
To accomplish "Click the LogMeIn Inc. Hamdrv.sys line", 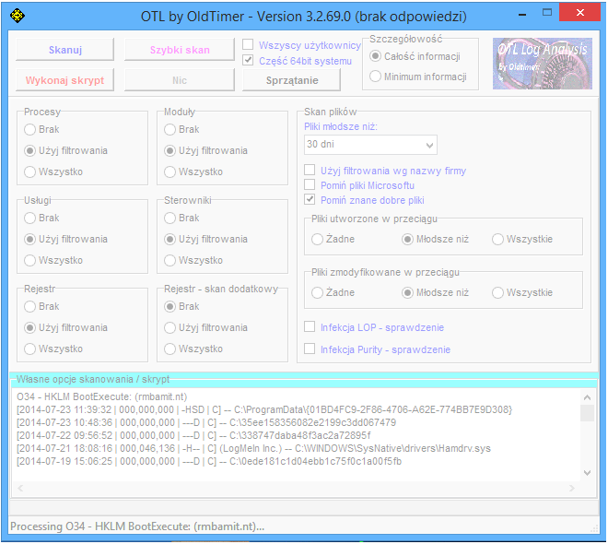I will tap(253, 448).
